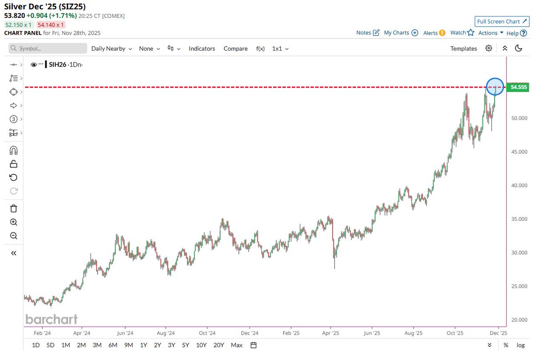The height and width of the screenshot is (351, 533).
Task: Click the redo arrow icon
Action: 13,191
